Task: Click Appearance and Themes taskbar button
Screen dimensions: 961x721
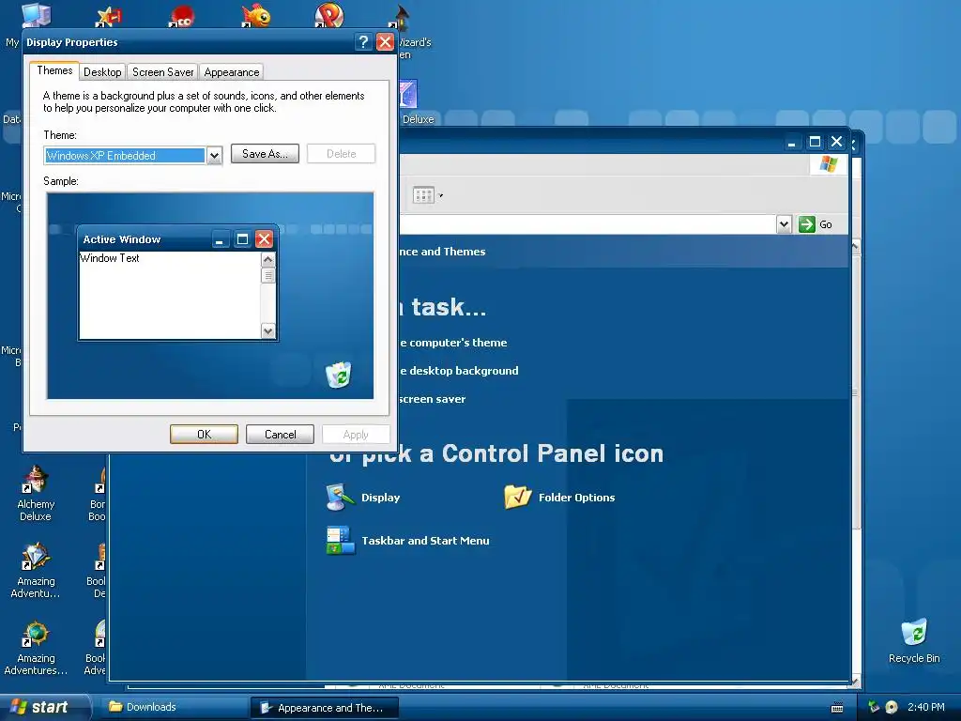Action: (x=324, y=708)
